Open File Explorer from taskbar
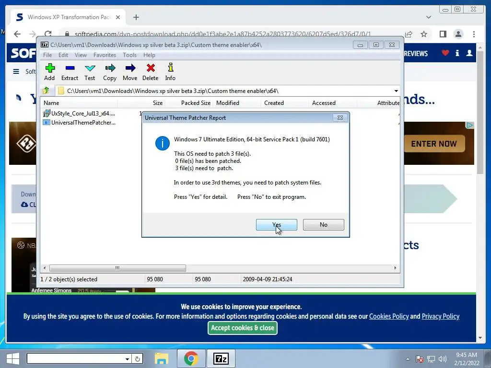This screenshot has height=368, width=491. coord(162,358)
